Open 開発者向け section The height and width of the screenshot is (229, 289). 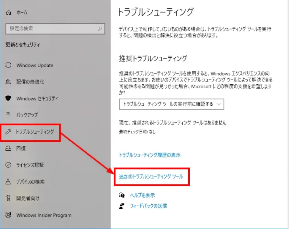pyautogui.click(x=28, y=198)
